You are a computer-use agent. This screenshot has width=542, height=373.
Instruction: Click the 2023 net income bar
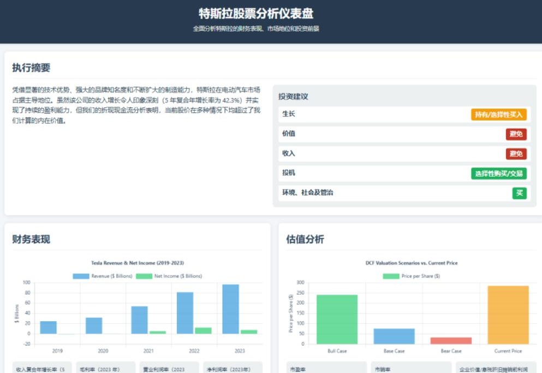click(249, 332)
